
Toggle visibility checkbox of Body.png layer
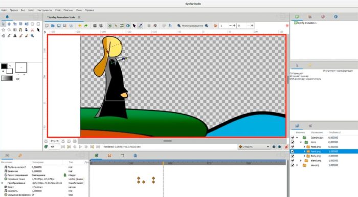click(x=293, y=156)
